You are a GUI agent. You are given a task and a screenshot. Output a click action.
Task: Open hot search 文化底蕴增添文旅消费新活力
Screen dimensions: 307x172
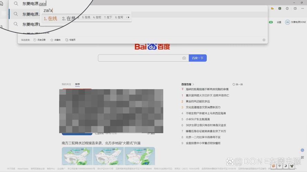203,107
